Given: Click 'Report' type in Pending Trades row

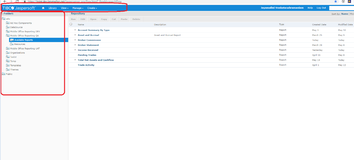Looking at the screenshot, I should coord(283,55).
